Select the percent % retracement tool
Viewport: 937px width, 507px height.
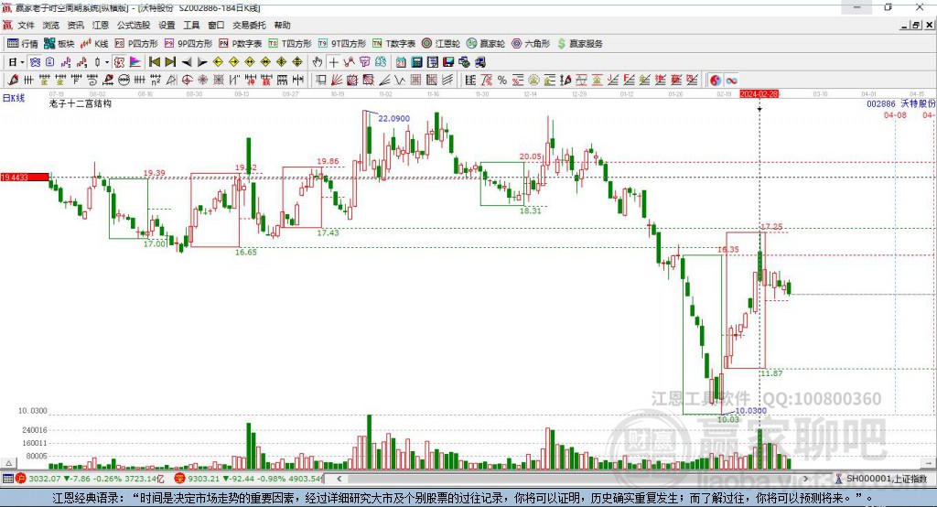[502, 81]
